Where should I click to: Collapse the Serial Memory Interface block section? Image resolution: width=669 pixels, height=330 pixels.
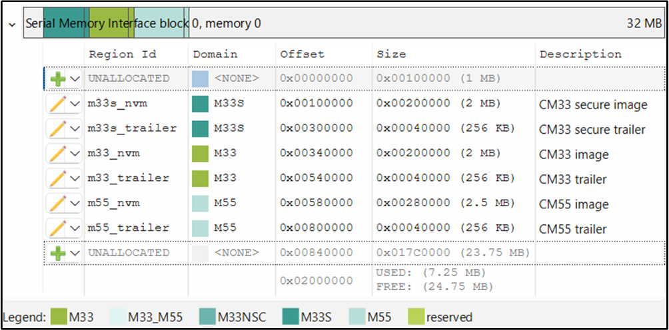[x=11, y=24]
